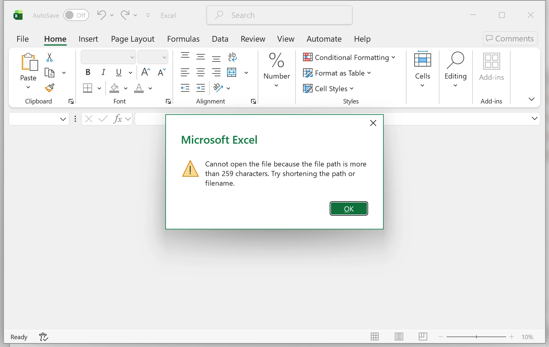Screen dimensions: 549x347
Task: Click the Orientation text angle icon
Action: tap(218, 88)
